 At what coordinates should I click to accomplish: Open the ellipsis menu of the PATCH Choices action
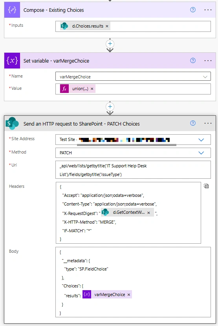208,123
